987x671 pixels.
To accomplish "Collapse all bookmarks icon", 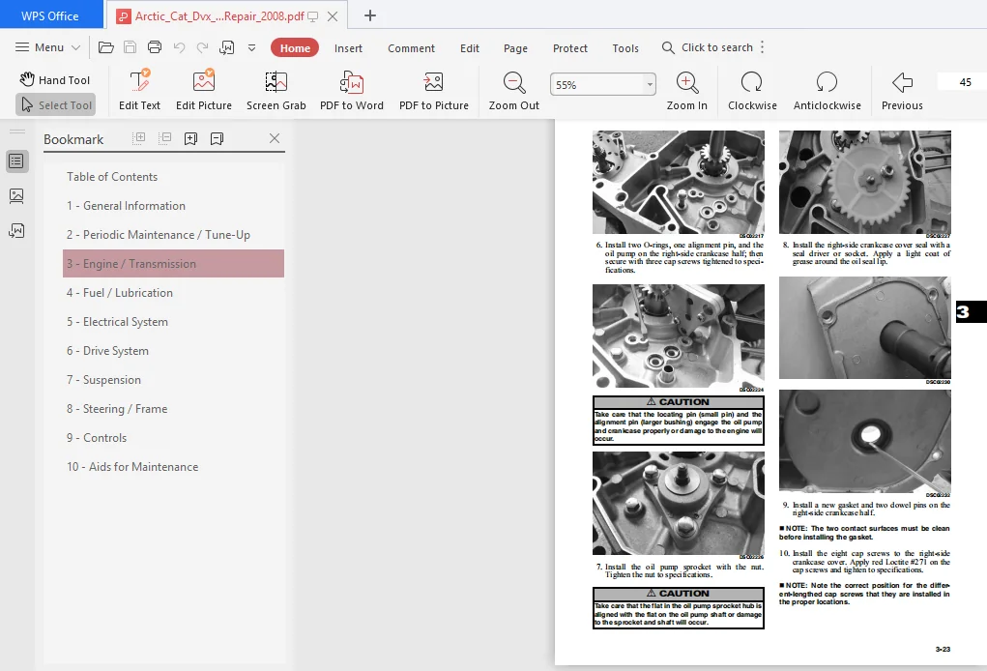I will [165, 138].
